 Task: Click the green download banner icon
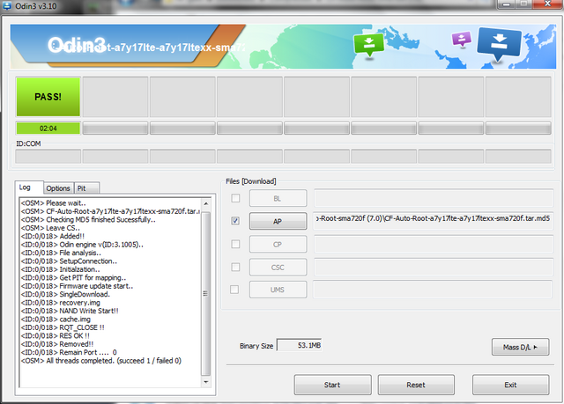(368, 45)
